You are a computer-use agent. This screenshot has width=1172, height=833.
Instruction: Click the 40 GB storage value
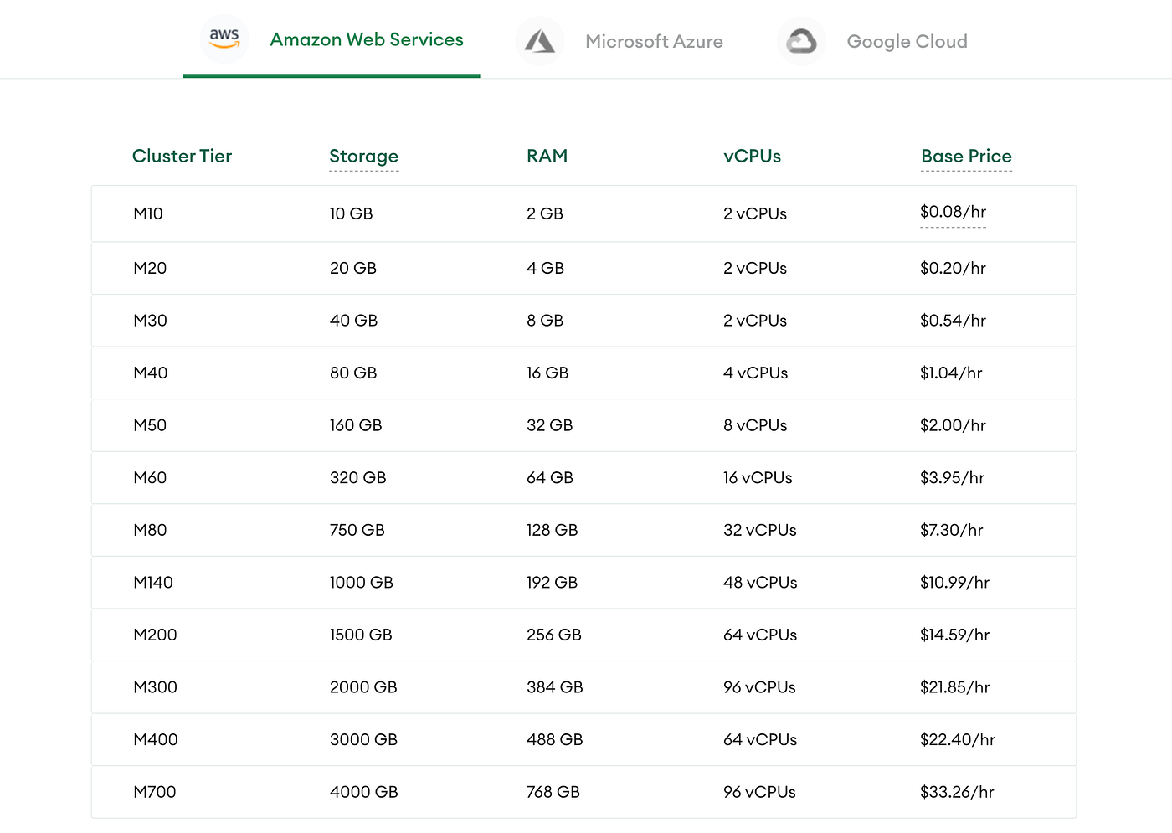tap(353, 321)
